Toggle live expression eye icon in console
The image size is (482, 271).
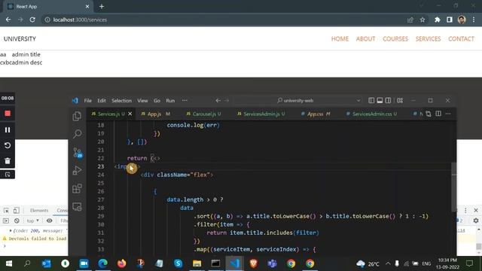point(49,221)
